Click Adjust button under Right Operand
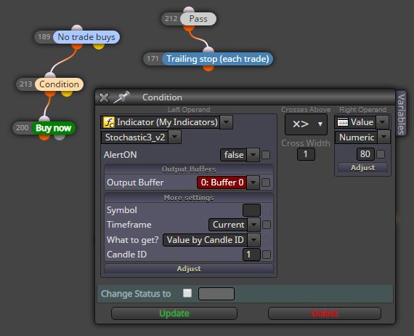 pos(362,167)
